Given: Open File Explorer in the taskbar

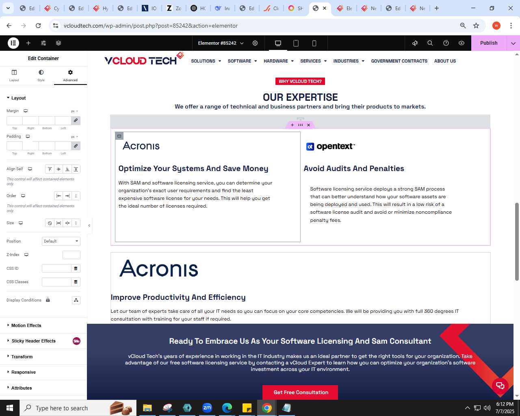Looking at the screenshot, I should click(147, 408).
